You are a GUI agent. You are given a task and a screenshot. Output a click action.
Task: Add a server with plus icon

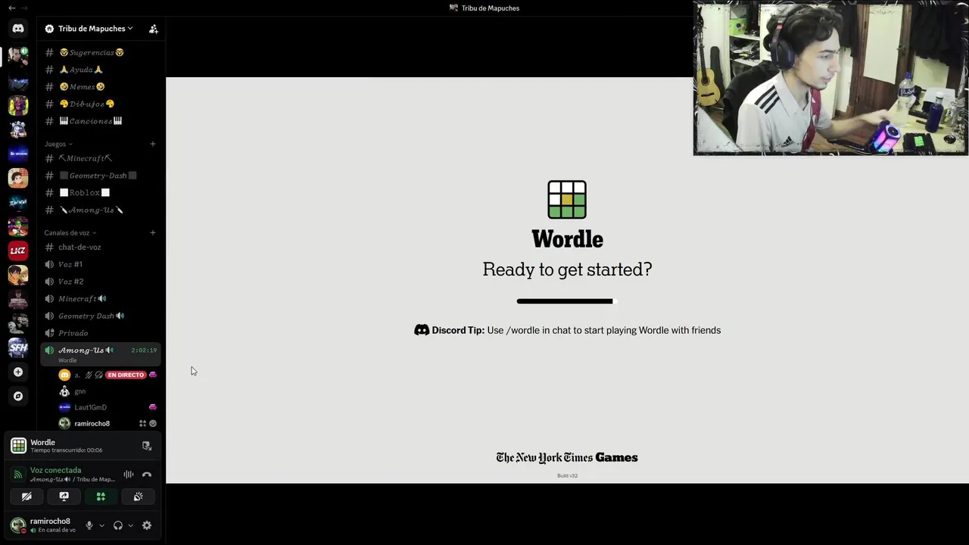click(18, 372)
